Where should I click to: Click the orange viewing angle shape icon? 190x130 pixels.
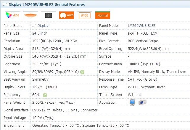[30, 15]
